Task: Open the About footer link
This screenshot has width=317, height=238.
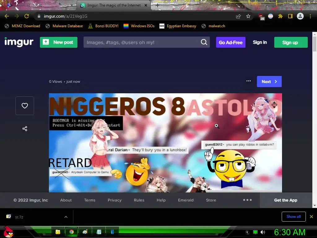Action: tap(66, 200)
